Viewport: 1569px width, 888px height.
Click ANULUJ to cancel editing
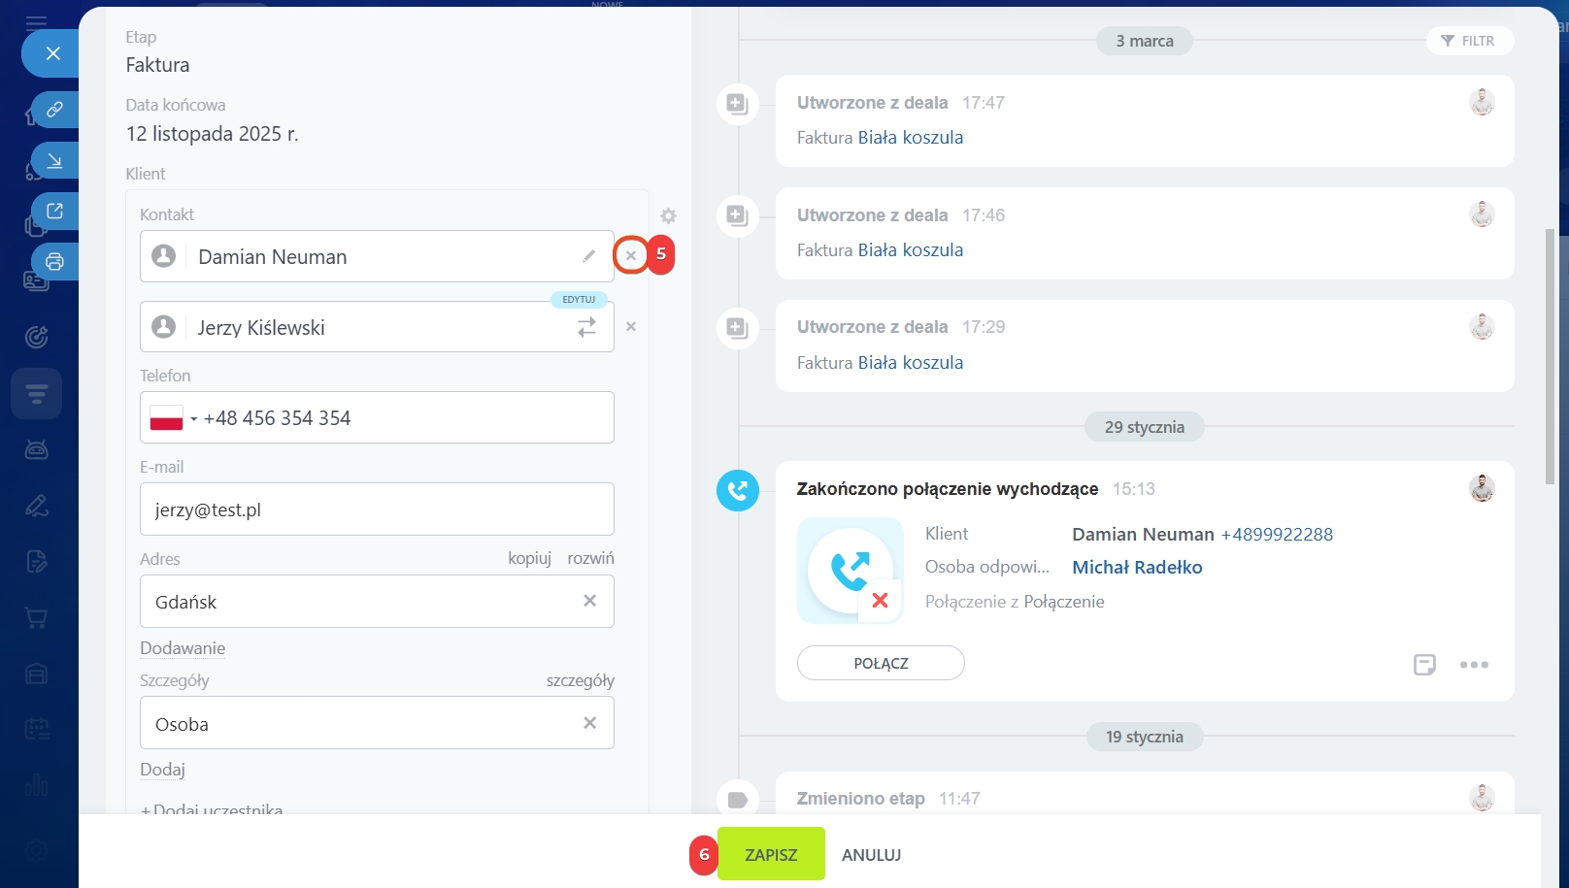click(x=871, y=855)
